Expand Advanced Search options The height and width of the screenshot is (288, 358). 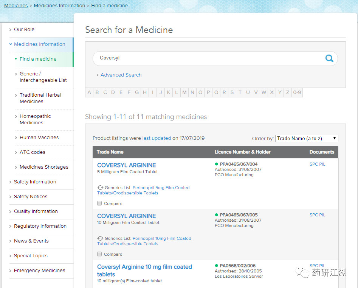click(x=121, y=75)
